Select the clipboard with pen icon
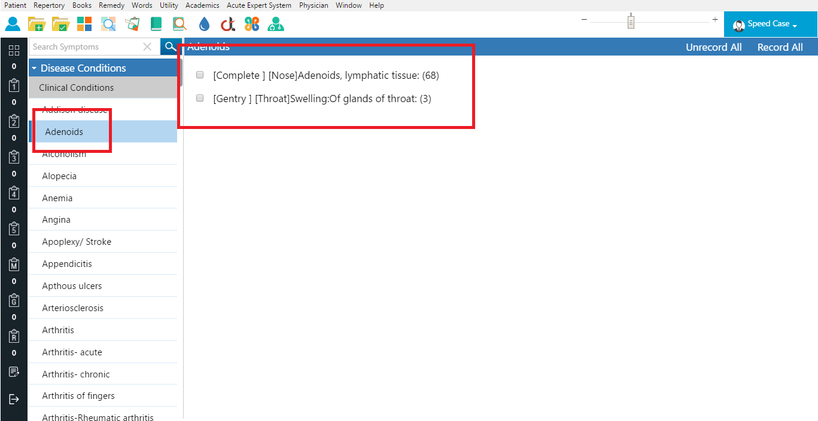818x421 pixels. click(x=132, y=24)
